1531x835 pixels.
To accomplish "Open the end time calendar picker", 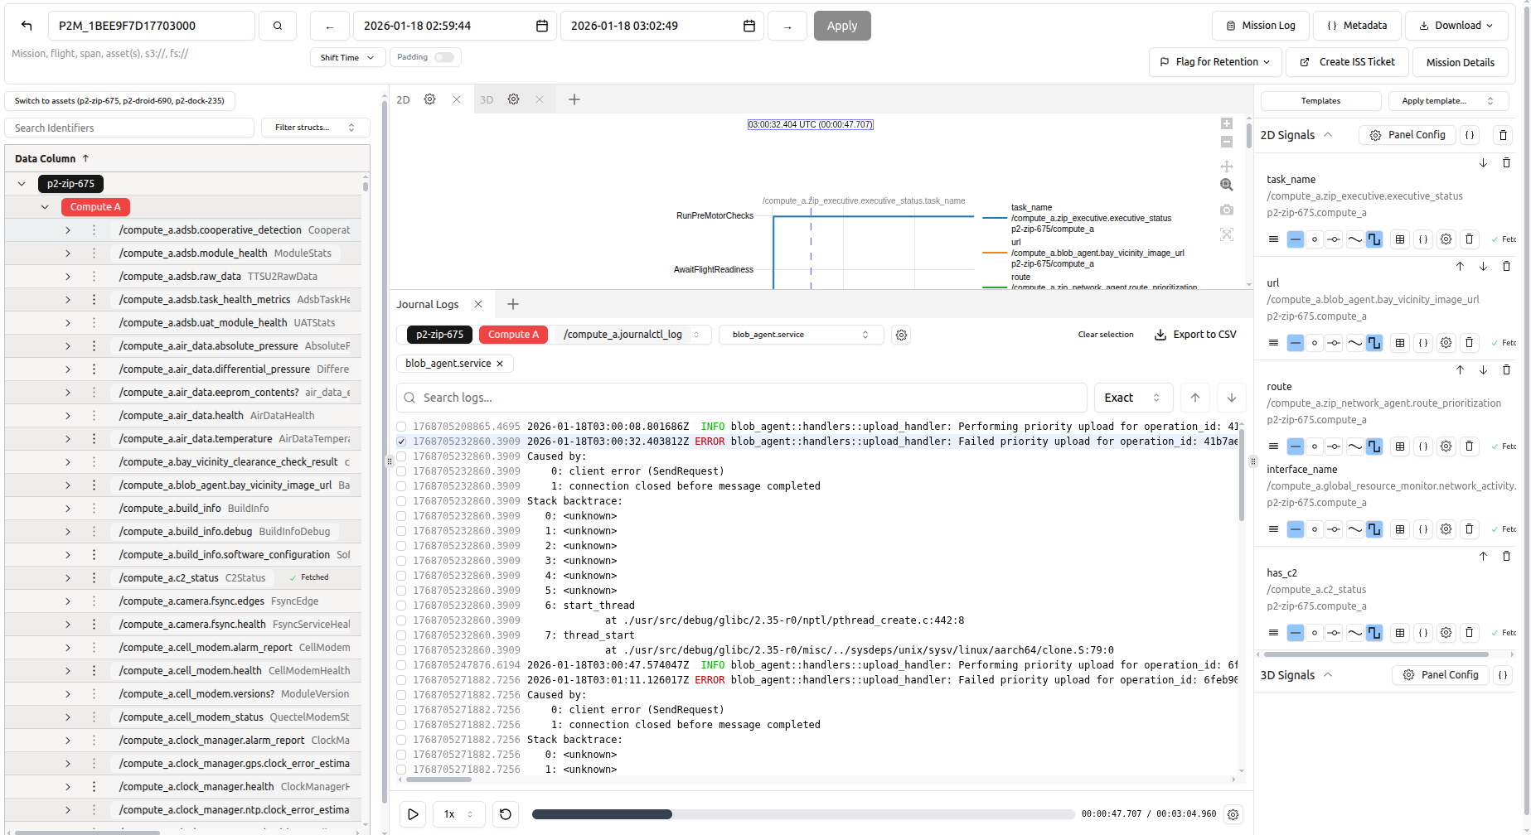I will pyautogui.click(x=749, y=26).
